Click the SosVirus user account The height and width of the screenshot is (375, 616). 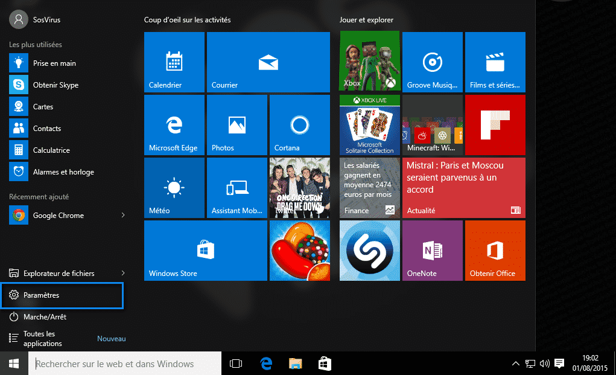(x=35, y=20)
